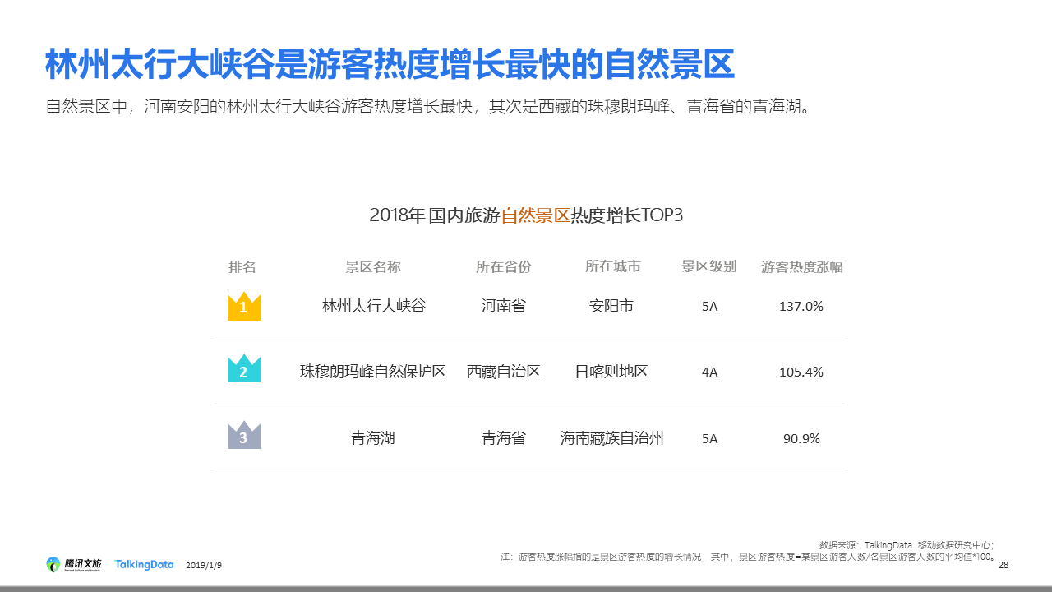Click the gray rank 3 crown icon

coord(243,436)
